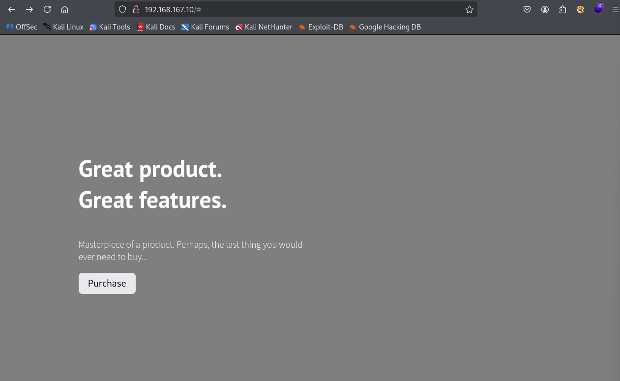Go back to the previous page

[12, 9]
